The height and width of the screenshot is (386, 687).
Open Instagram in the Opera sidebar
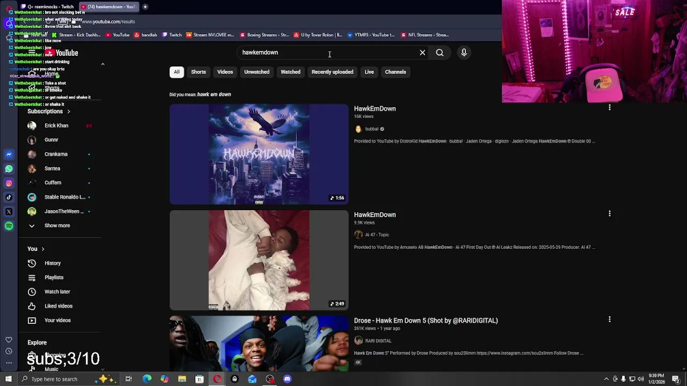click(9, 183)
